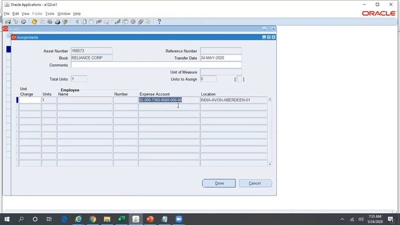Click first row Unit Change cell
Viewport: 400px width, 225px height.
pos(30,100)
